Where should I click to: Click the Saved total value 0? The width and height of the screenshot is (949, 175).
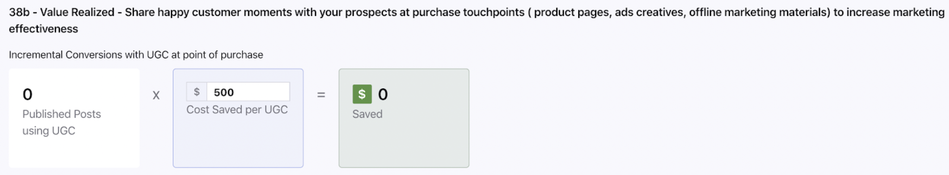pyautogui.click(x=383, y=94)
